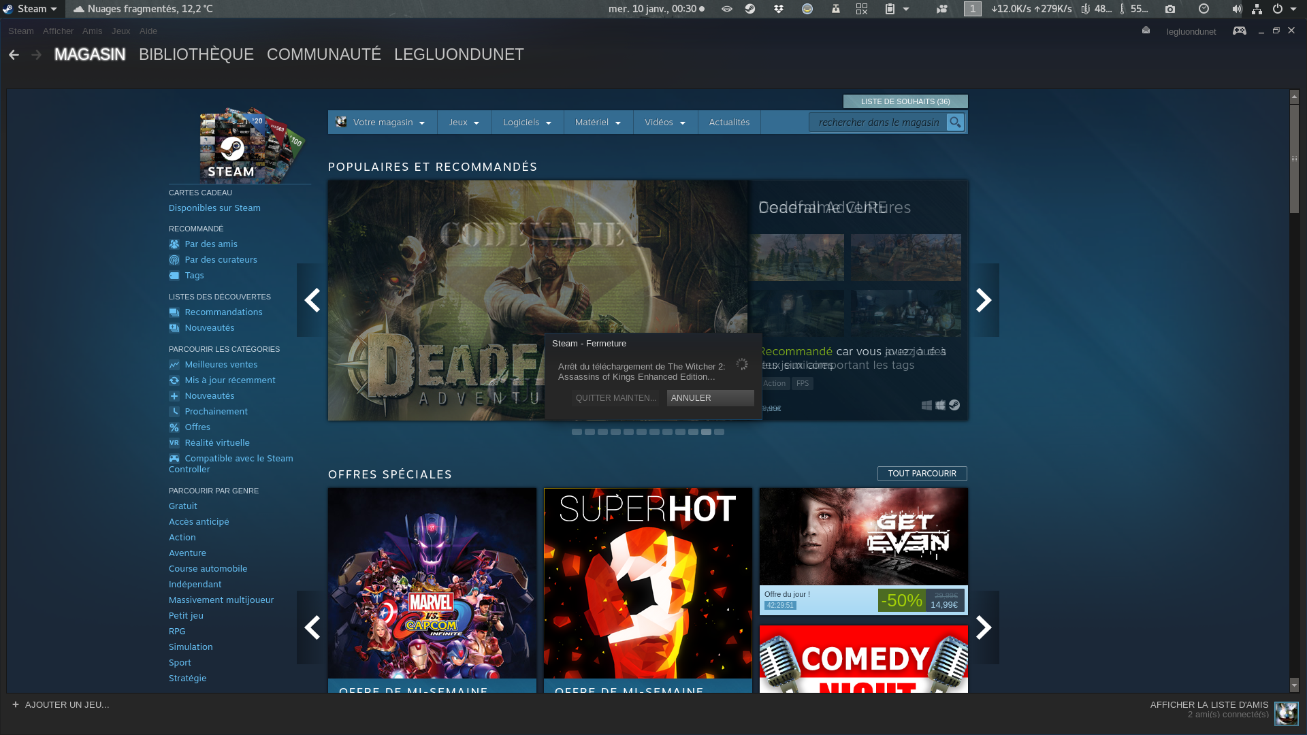Screen dimensions: 1307x735
Task: Click the Par des amis friends icon
Action: [174, 244]
